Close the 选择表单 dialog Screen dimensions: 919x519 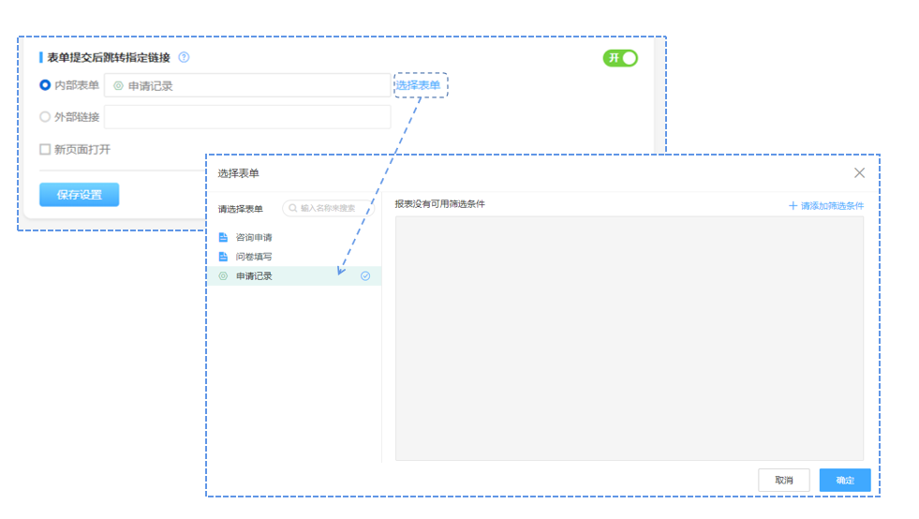pos(859,172)
